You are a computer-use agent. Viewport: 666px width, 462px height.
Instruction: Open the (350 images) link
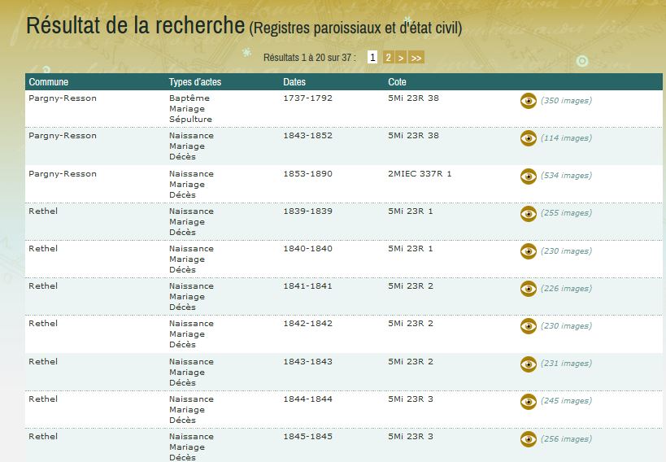coord(566,101)
